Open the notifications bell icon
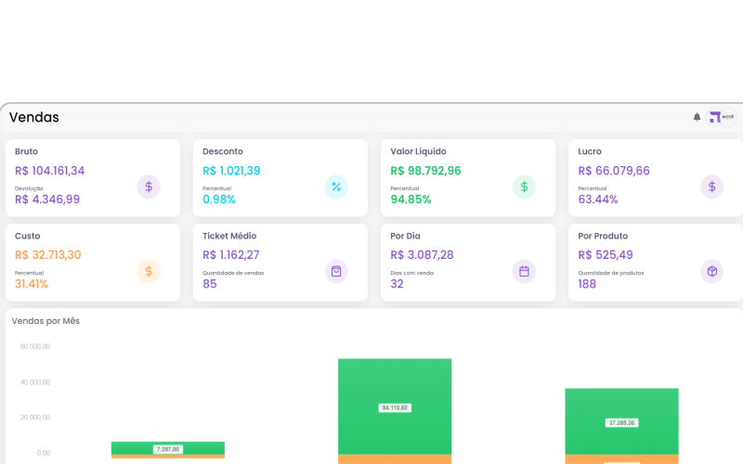743x464 pixels. pyautogui.click(x=697, y=117)
